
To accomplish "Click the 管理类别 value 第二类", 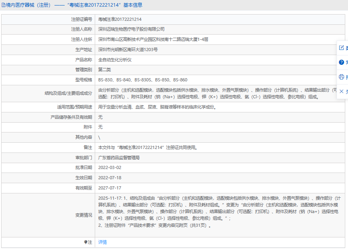I will [x=105, y=70].
